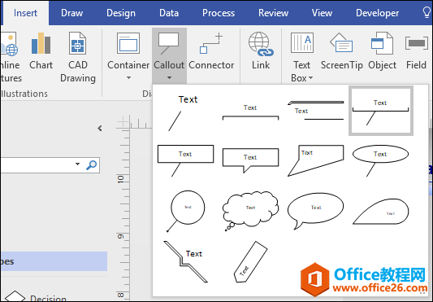The width and height of the screenshot is (433, 302).
Task: Select the circle magnifier-style callout
Action: pyautogui.click(x=185, y=211)
